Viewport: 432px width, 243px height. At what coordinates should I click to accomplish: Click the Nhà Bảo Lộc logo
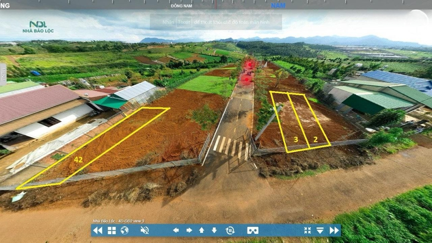[38, 27]
